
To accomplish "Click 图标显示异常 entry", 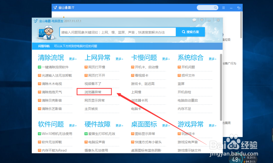I will pyautogui.click(x=143, y=134).
